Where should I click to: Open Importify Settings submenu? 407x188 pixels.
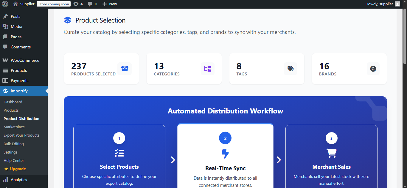[x=10, y=152]
